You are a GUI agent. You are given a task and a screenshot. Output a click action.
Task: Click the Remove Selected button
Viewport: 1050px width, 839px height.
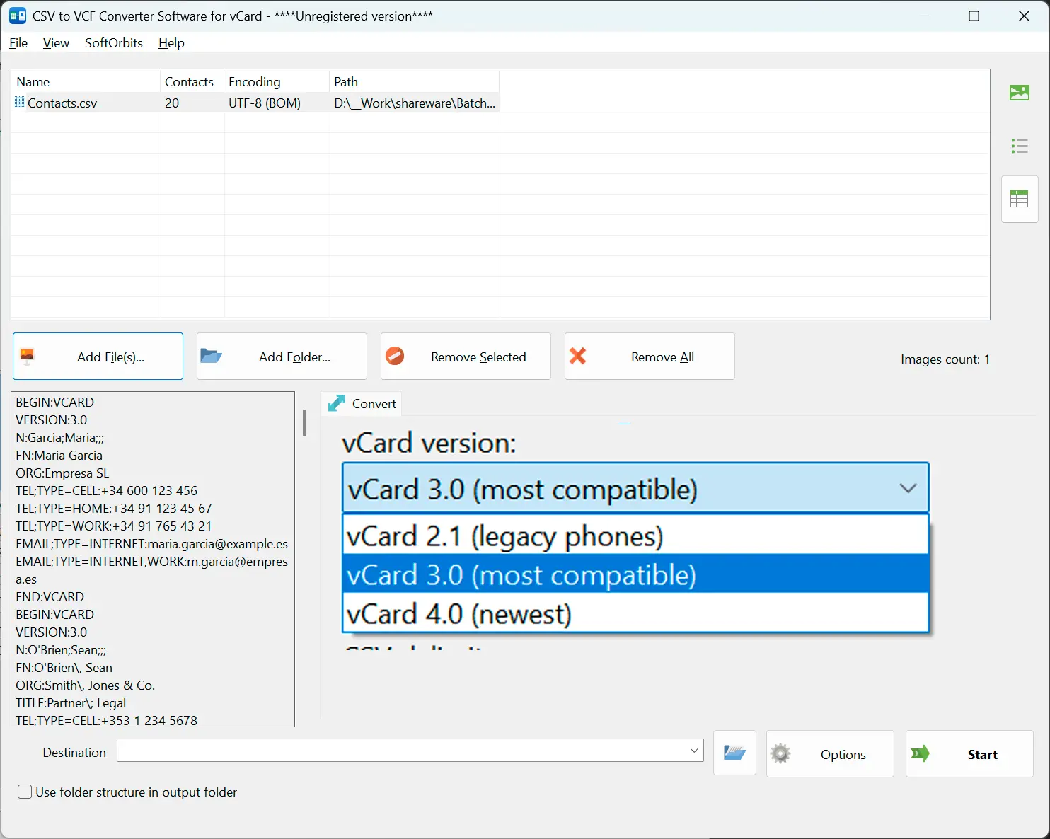[x=466, y=357]
